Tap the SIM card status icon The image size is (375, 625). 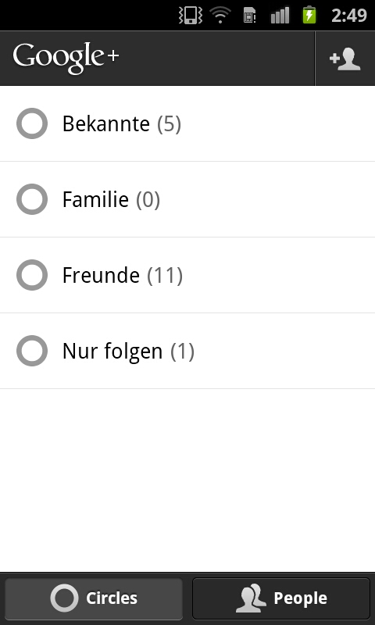click(x=249, y=15)
